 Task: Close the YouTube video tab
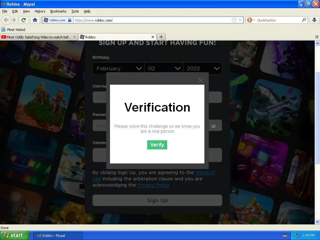(x=74, y=37)
